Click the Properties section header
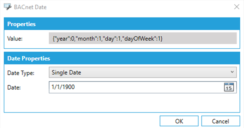The height and width of the screenshot is (128, 244). pos(22,24)
